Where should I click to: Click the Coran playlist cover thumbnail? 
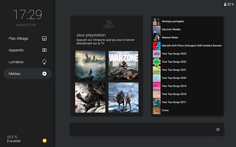click(157, 110)
